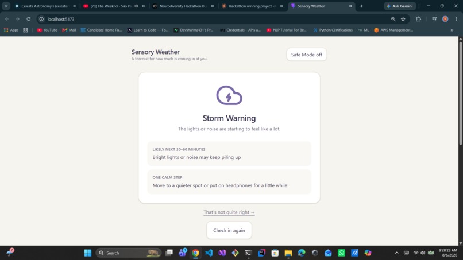Open Microsoft Edge from taskbar

tap(302, 253)
